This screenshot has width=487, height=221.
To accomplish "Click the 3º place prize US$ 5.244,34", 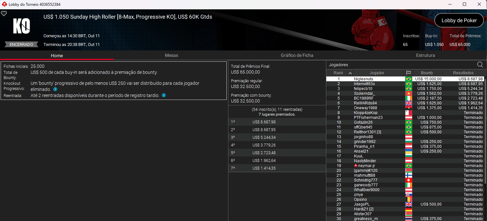I will [x=264, y=137].
